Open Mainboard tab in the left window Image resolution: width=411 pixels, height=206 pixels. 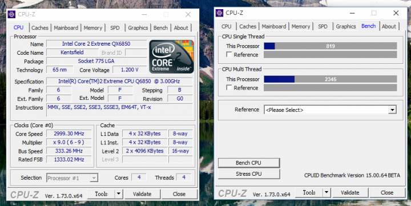click(x=66, y=28)
